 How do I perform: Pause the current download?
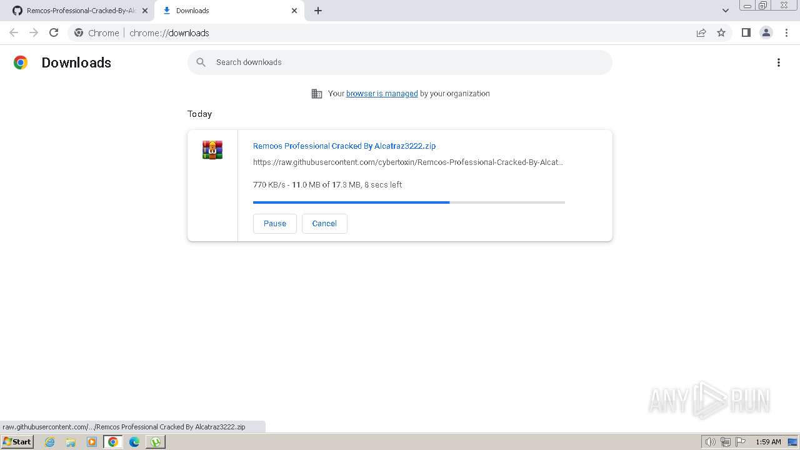point(275,224)
